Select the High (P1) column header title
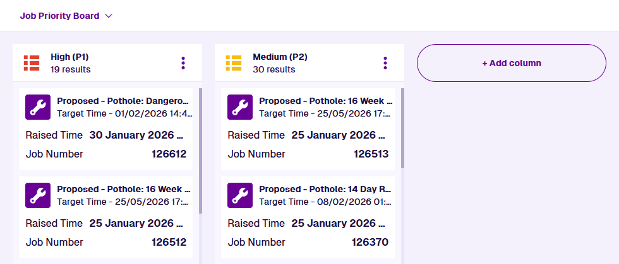Screen dimensions: 619x264 69,57
